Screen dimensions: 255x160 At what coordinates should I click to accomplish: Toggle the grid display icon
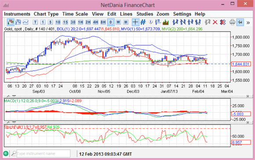click(x=143, y=22)
